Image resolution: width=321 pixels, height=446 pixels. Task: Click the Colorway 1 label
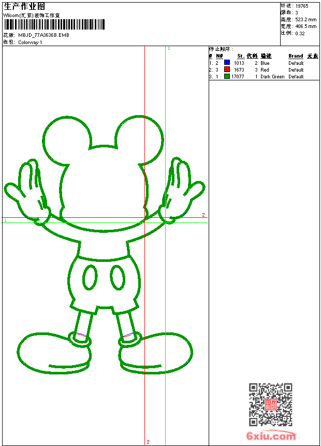(x=31, y=42)
